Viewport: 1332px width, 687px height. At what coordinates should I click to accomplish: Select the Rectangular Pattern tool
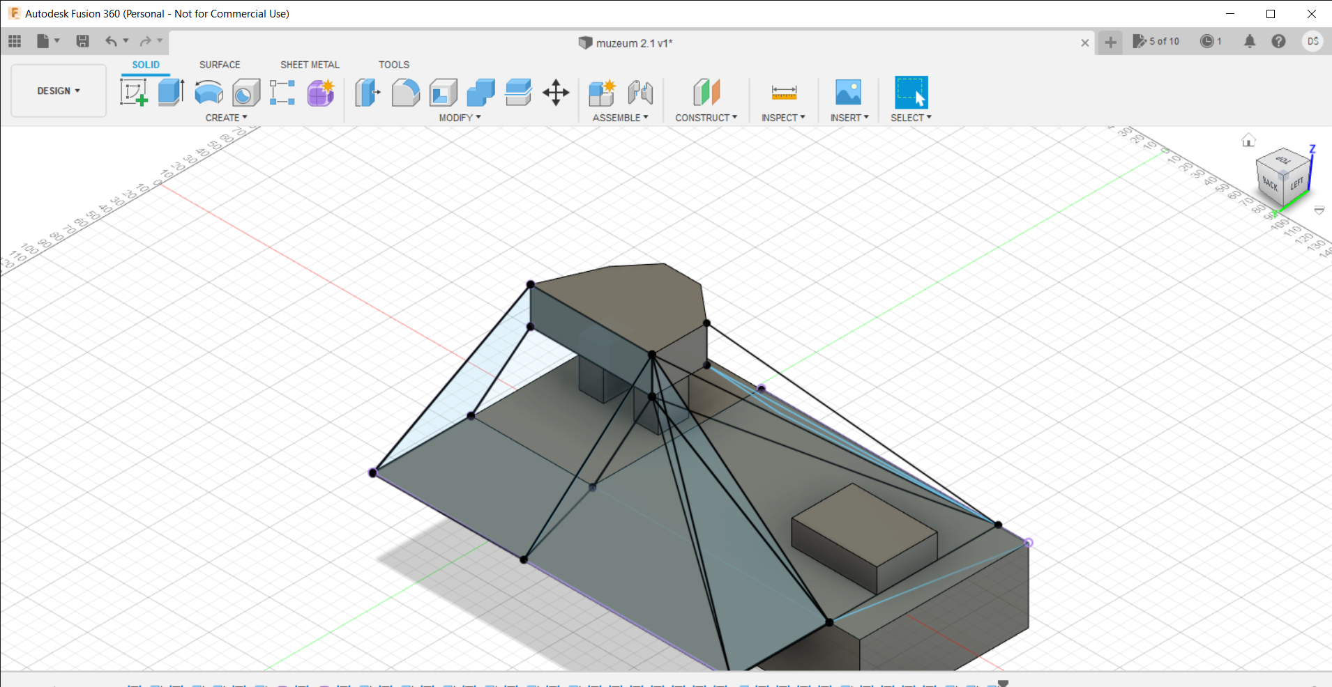pos(282,92)
